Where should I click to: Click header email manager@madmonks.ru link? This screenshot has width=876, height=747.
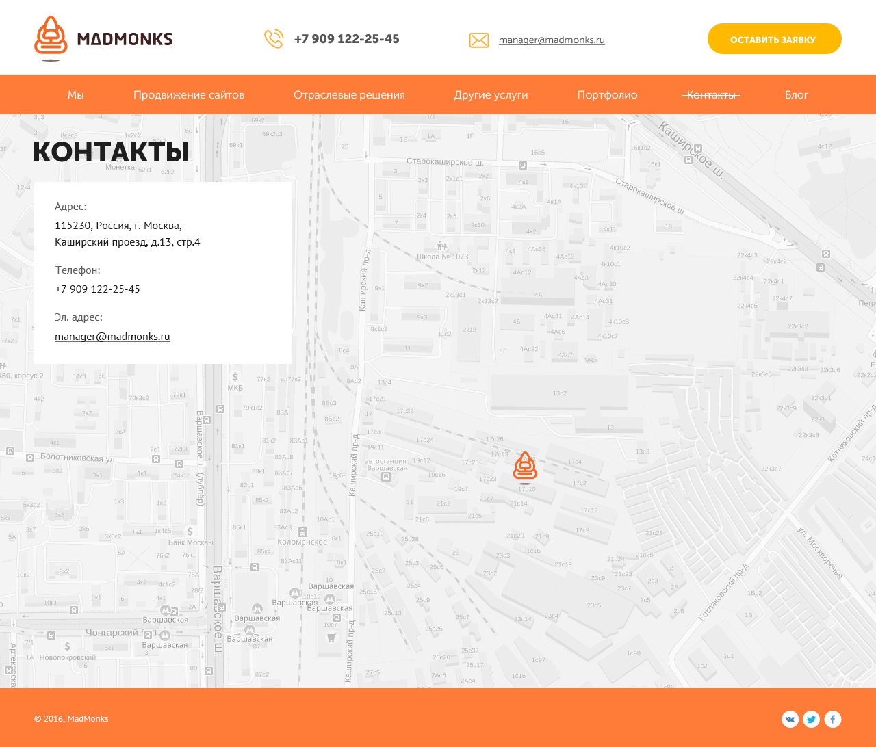[552, 40]
